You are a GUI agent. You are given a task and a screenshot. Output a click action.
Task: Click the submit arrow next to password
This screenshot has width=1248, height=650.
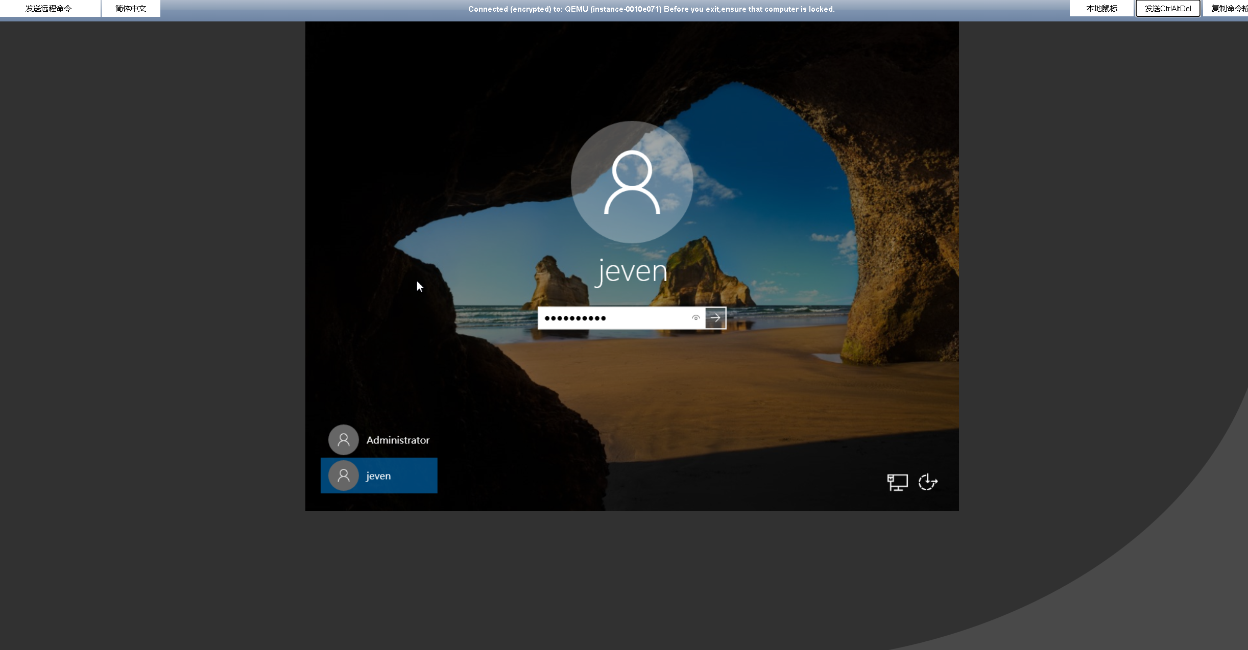[x=715, y=318]
